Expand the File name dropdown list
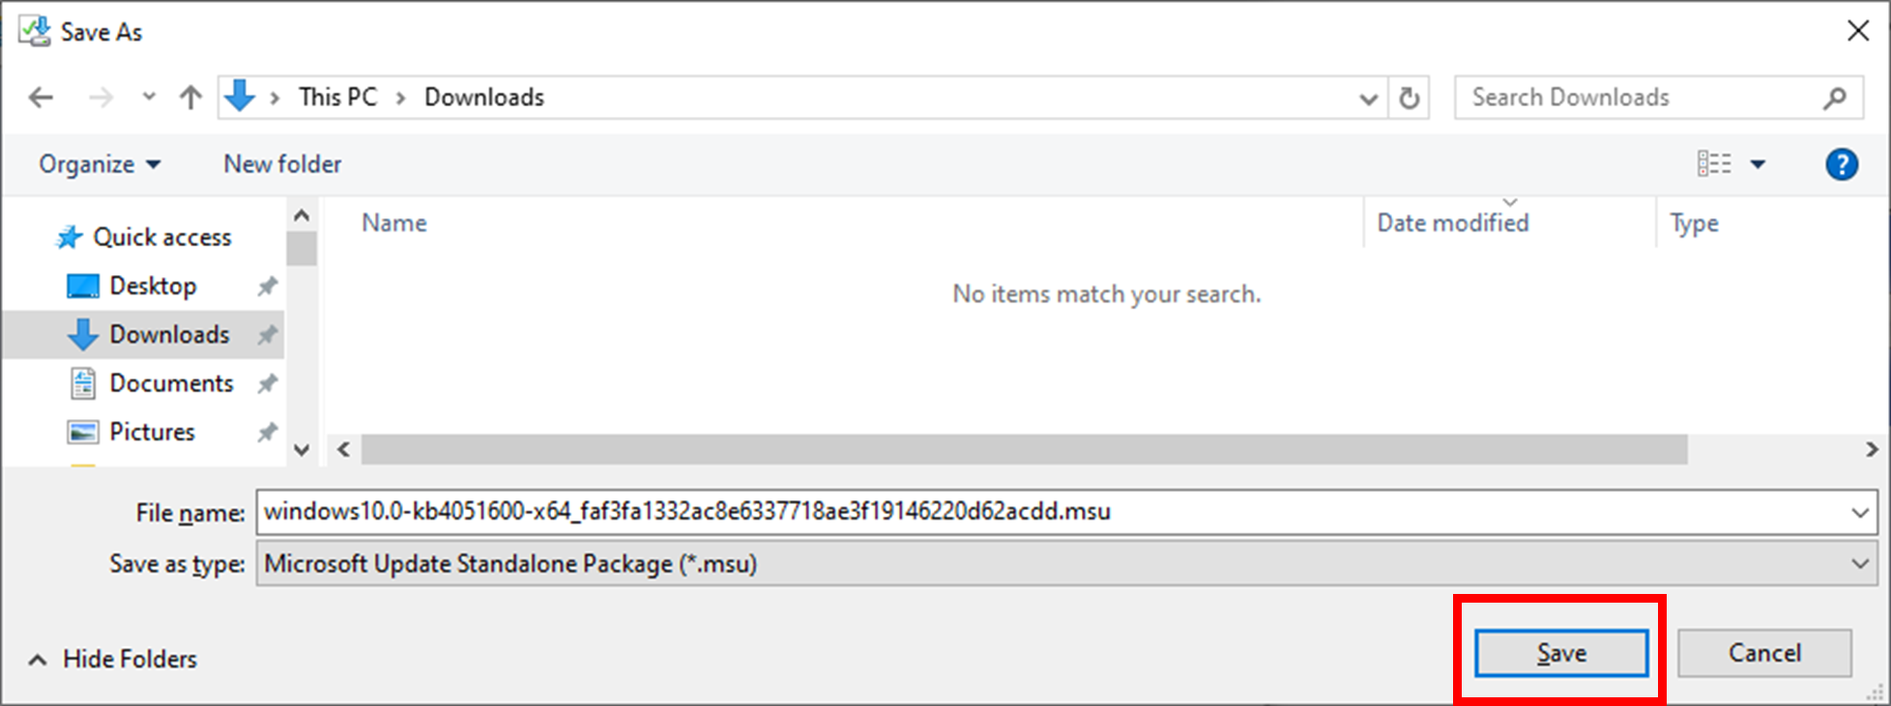This screenshot has height=706, width=1891. tap(1859, 513)
